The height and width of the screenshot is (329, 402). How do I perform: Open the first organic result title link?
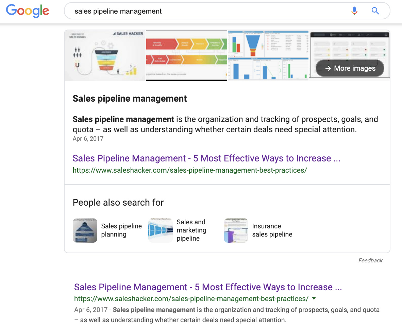[208, 287]
